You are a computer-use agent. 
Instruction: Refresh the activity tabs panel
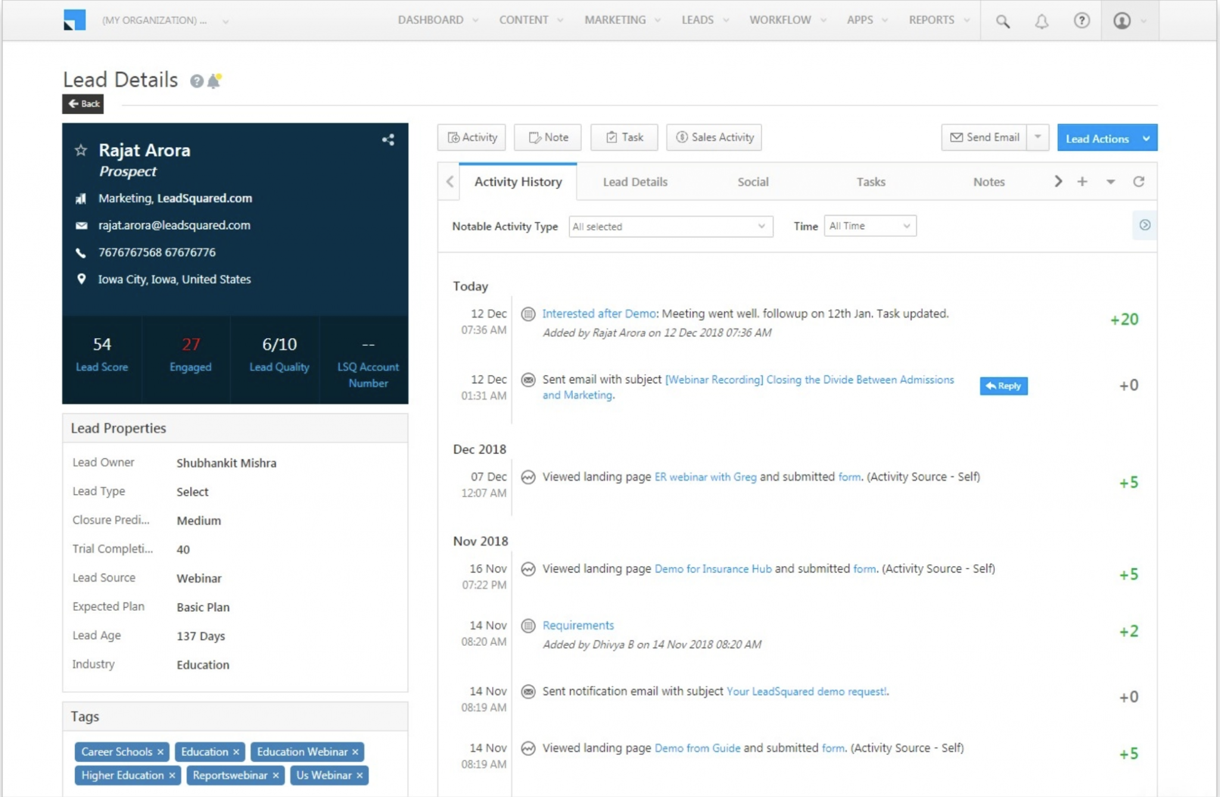tap(1138, 182)
